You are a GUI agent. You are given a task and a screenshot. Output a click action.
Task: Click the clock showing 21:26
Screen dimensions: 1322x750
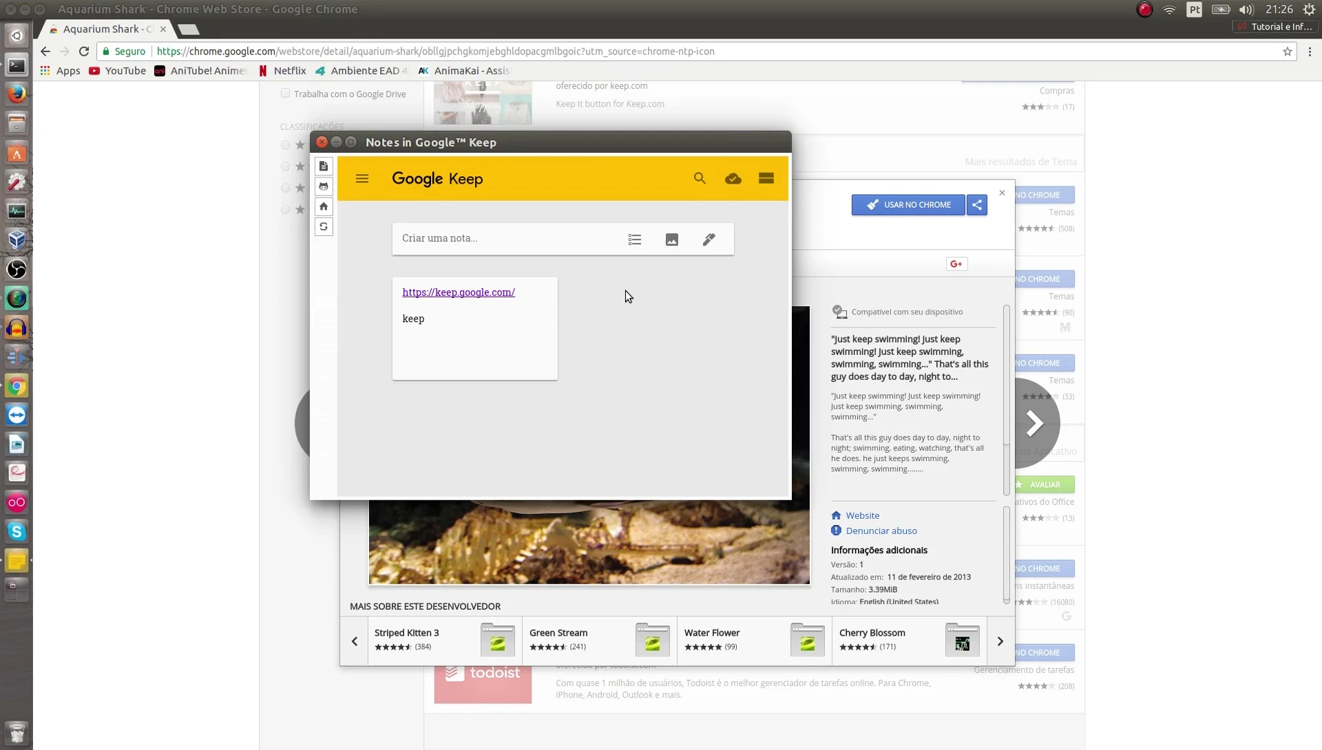click(x=1279, y=10)
